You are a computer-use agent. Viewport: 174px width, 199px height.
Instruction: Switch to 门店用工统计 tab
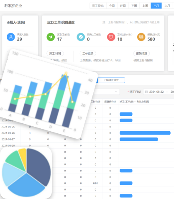(x=111, y=80)
